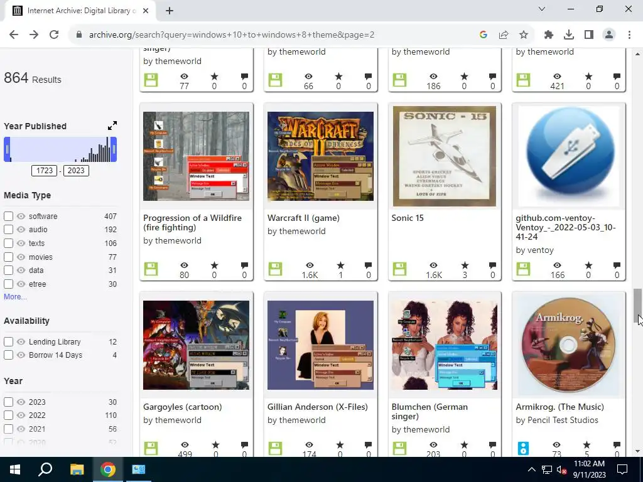
Task: Click reviews bubble on Progression of a Wildfire card
Action: [244, 265]
